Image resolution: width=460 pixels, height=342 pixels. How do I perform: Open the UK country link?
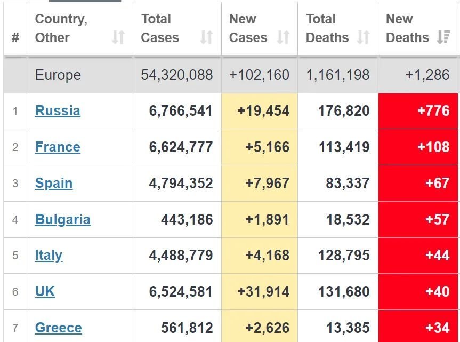click(45, 292)
